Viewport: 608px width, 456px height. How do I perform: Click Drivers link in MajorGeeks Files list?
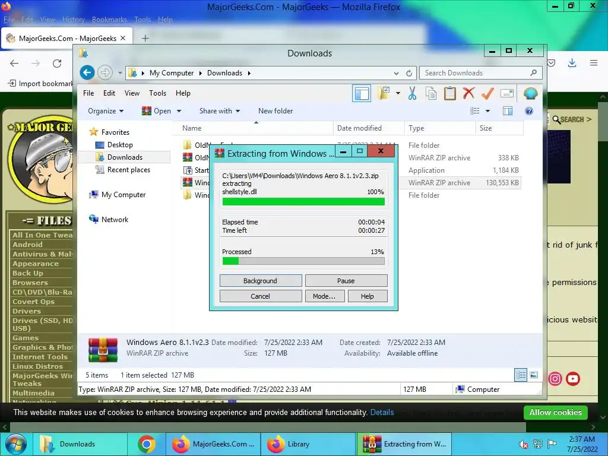pos(26,311)
